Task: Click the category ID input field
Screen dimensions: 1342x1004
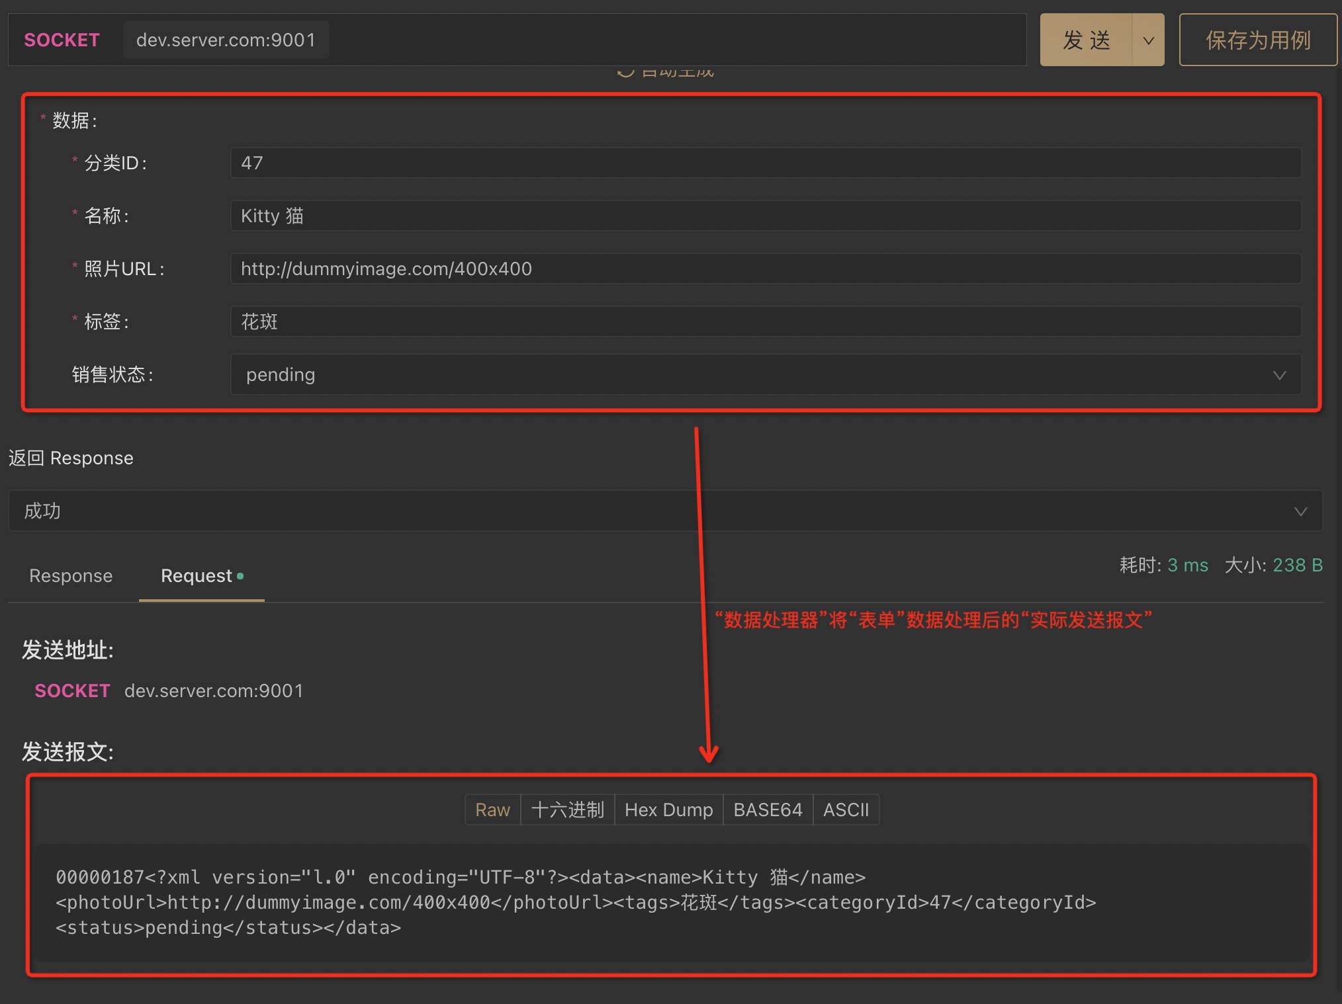Action: point(765,163)
